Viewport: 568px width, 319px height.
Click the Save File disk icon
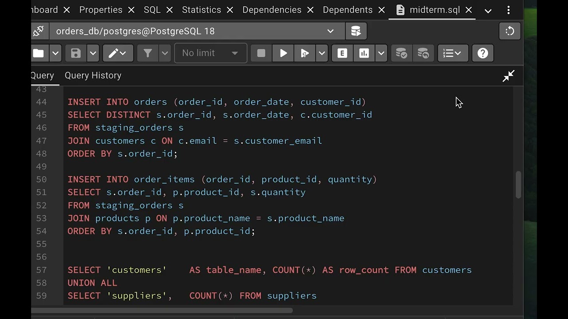click(x=76, y=53)
